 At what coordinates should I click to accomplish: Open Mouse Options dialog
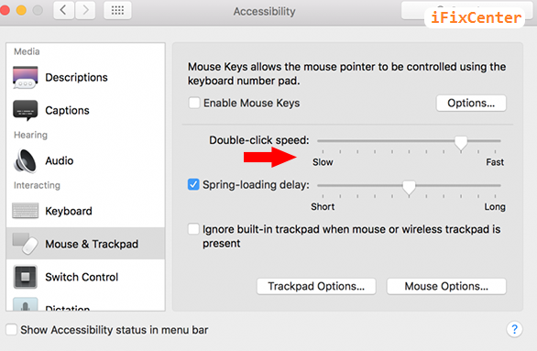(446, 286)
